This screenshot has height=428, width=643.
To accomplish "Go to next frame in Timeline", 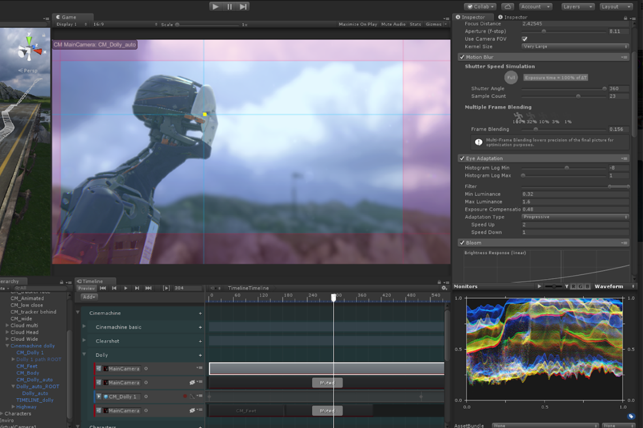I will tap(137, 288).
